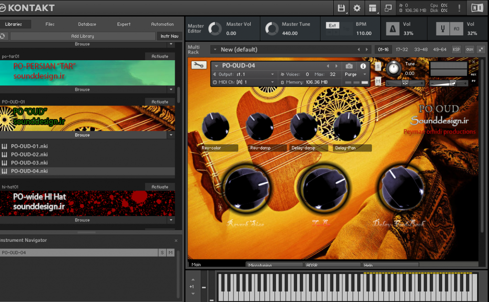Activate the hi-hat01 library

coord(159,187)
